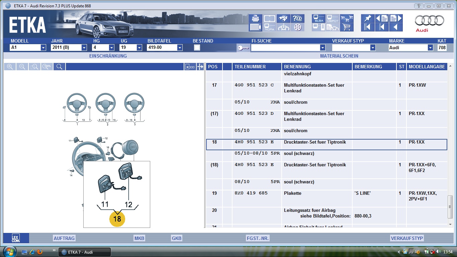
Task: Select part number 4G0 951 523 C
Action: click(x=254, y=85)
